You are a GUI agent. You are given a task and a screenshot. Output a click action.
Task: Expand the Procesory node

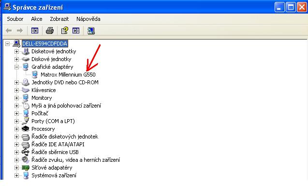pyautogui.click(x=16, y=129)
